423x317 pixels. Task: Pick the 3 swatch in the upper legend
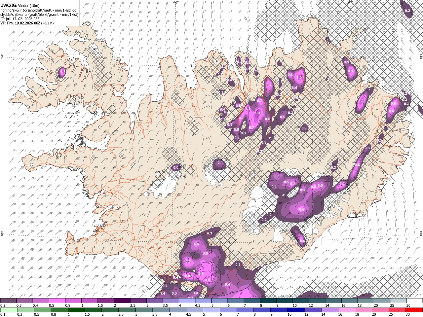(154, 300)
